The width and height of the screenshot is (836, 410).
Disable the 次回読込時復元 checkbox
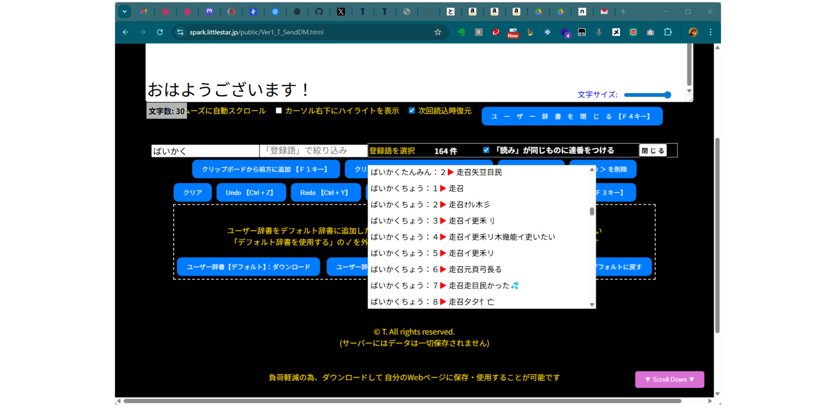(x=412, y=110)
